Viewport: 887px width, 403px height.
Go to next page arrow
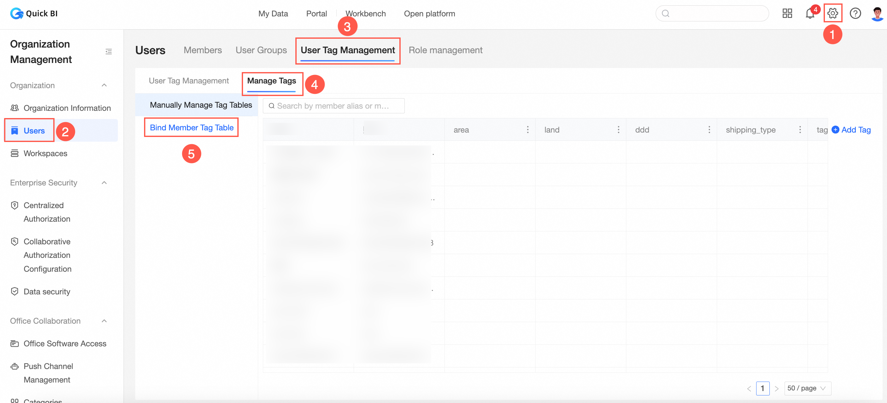click(x=776, y=389)
